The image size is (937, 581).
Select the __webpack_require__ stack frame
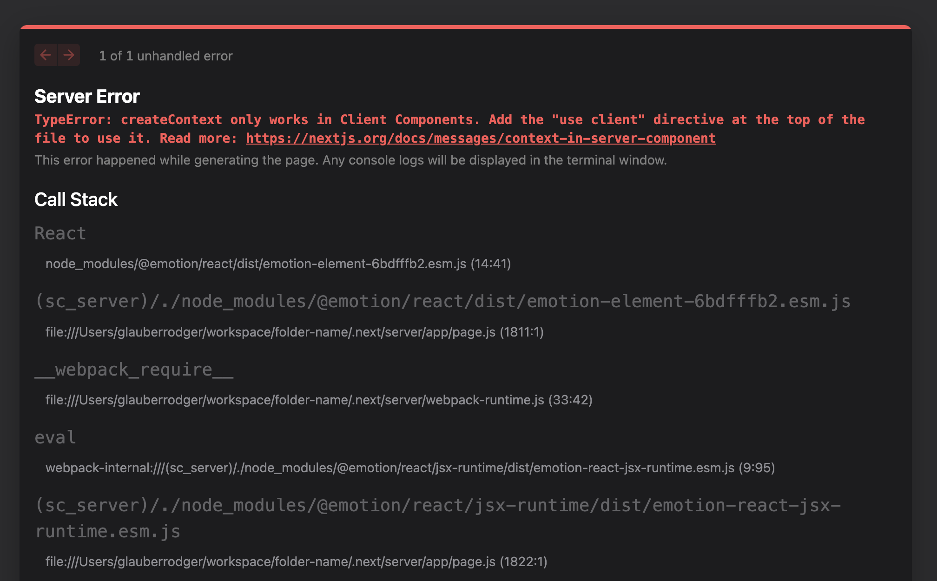click(134, 369)
